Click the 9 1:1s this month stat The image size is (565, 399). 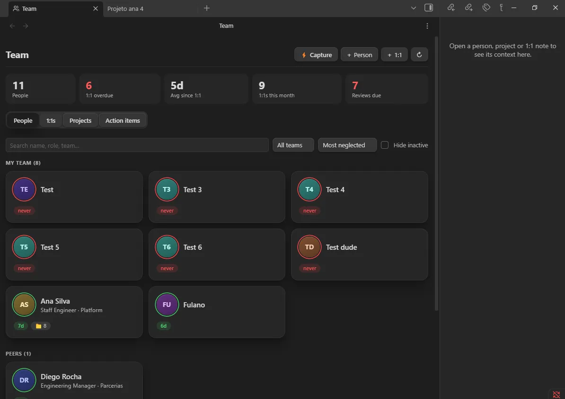point(297,89)
